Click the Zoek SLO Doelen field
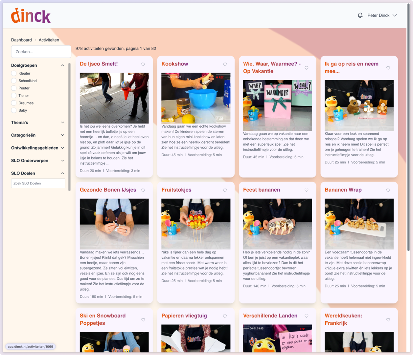 (38, 183)
